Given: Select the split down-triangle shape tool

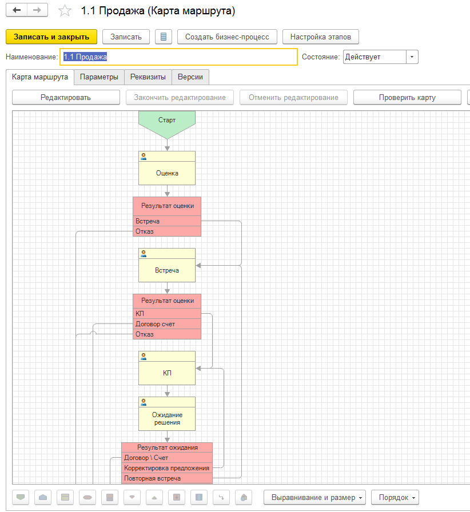Looking at the screenshot, I should [132, 497].
